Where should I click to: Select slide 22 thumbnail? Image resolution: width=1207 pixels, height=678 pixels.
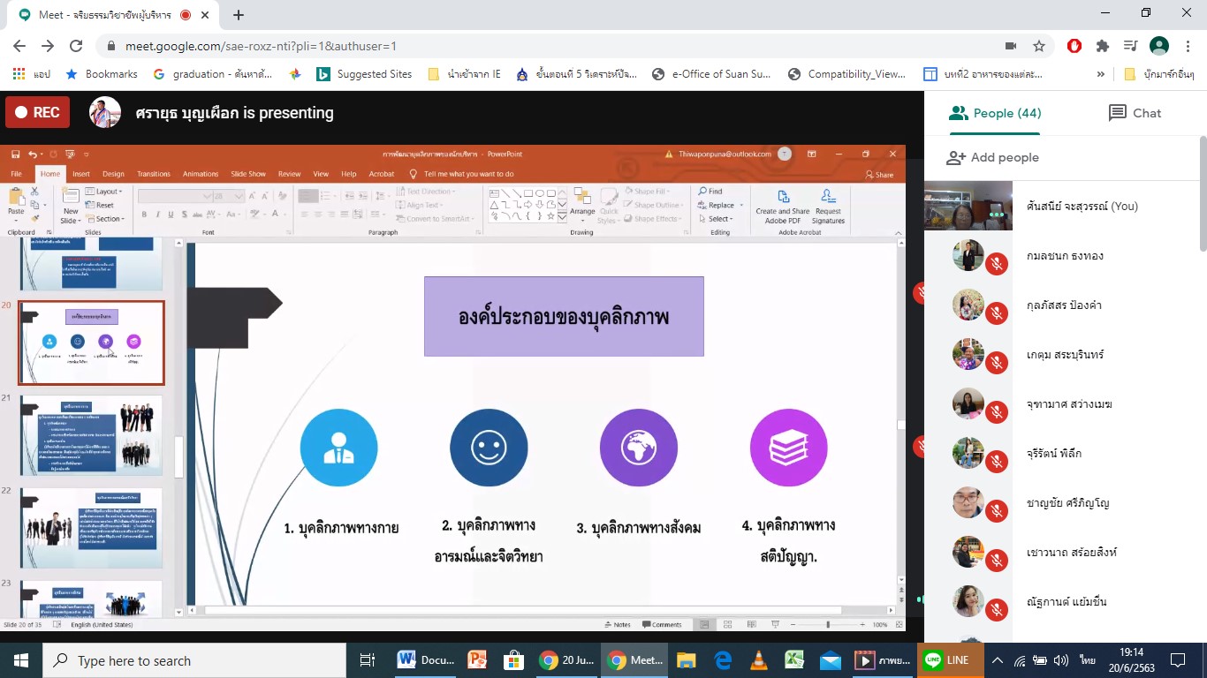(x=91, y=528)
